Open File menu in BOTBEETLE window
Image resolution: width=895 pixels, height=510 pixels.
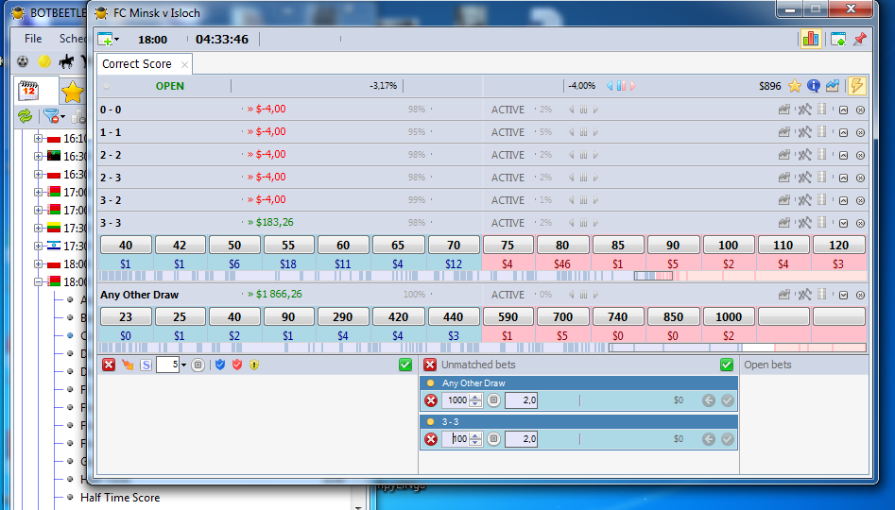pyautogui.click(x=33, y=39)
